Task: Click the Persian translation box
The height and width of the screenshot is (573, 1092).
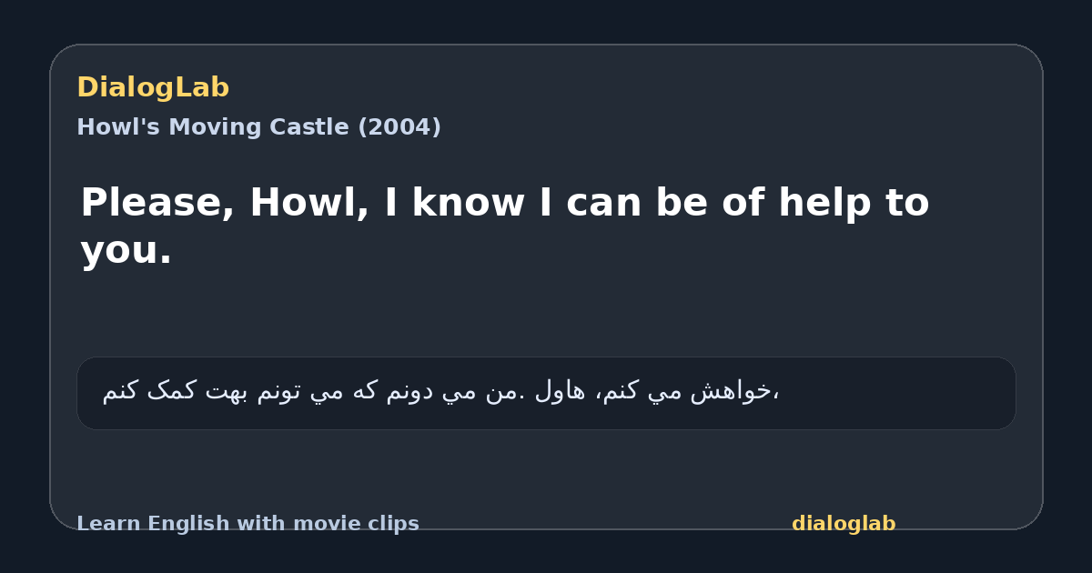Action: point(546,393)
